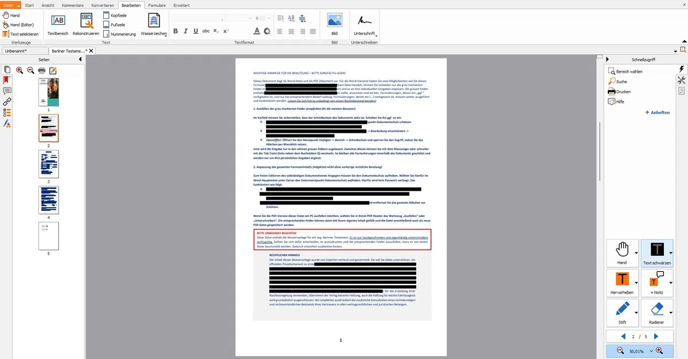Click Bereich wählen in Schnellzugriff
The image size is (688, 359).
point(626,72)
